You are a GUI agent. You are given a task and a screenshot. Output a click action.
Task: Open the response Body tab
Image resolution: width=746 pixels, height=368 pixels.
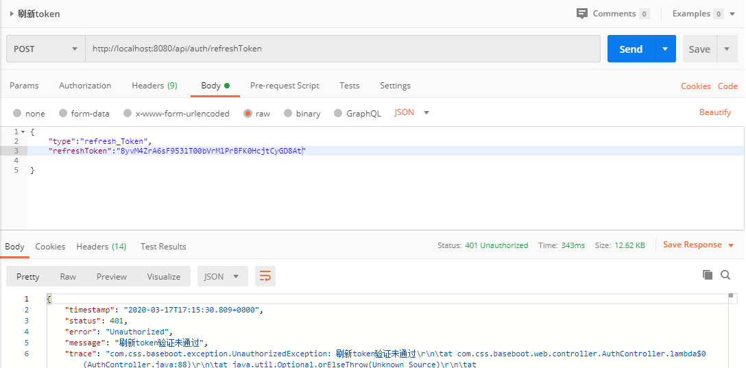[15, 246]
